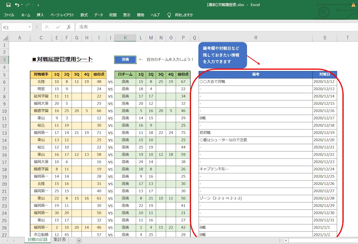The width and height of the screenshot is (358, 244).
Task: Click the previous sheet navigation arrow
Action: coord(7,240)
